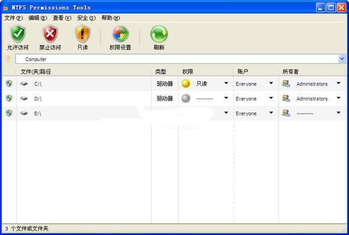Open permission dropdown arrow for C:\ row

tap(226, 83)
